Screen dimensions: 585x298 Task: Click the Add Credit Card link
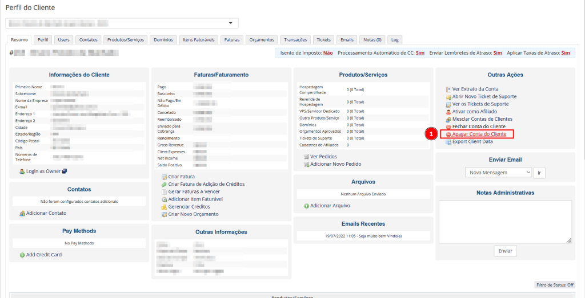pyautogui.click(x=44, y=255)
